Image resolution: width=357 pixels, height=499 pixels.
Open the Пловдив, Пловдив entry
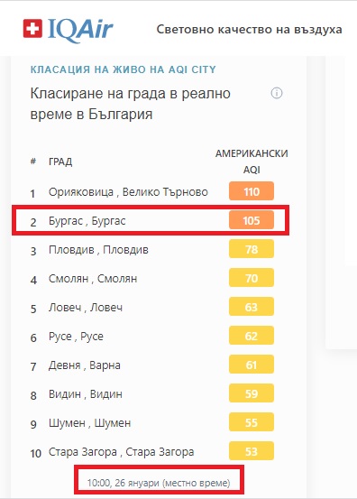click(98, 250)
